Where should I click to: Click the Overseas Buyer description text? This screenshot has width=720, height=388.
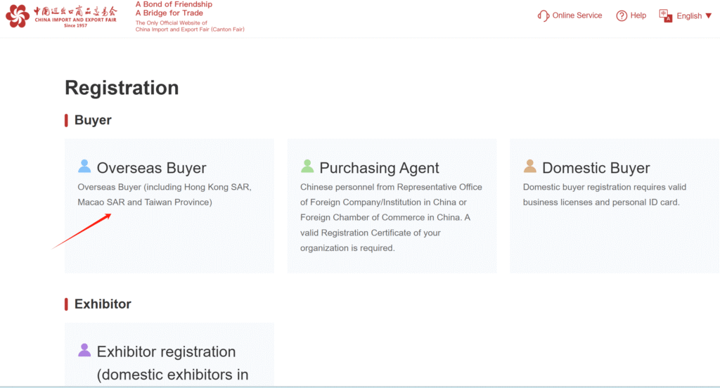[164, 195]
